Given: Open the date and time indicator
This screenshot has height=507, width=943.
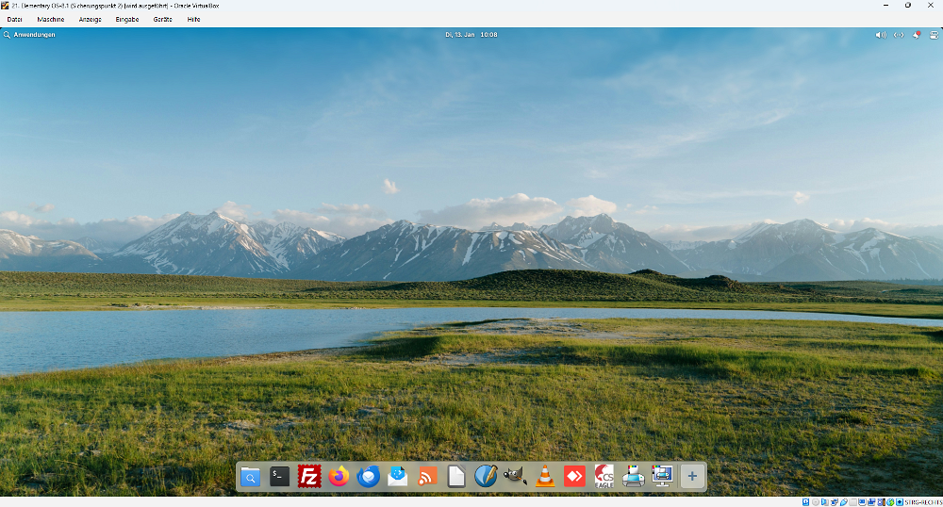Looking at the screenshot, I should [x=471, y=35].
